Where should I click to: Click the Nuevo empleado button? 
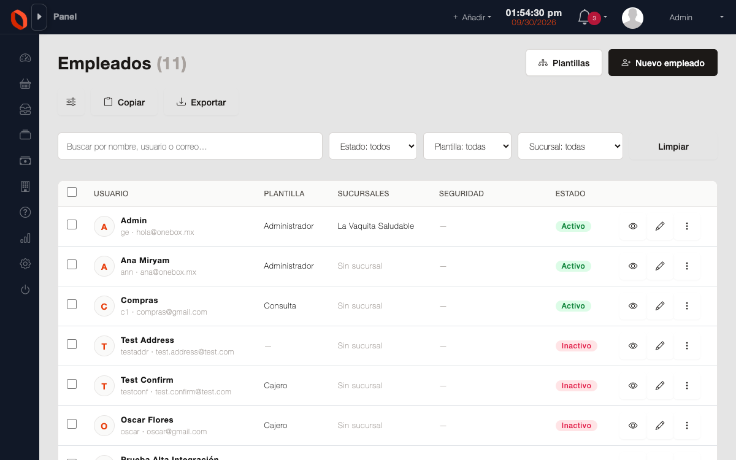(x=663, y=63)
